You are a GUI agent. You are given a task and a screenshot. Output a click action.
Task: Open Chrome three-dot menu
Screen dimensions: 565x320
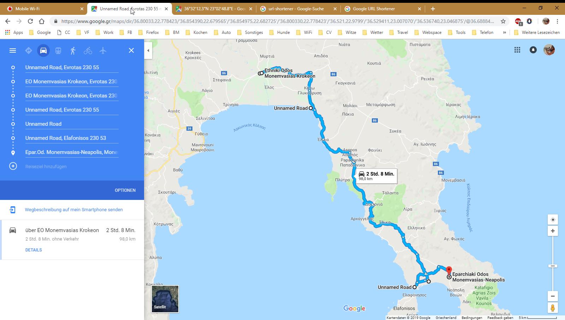coord(557,21)
